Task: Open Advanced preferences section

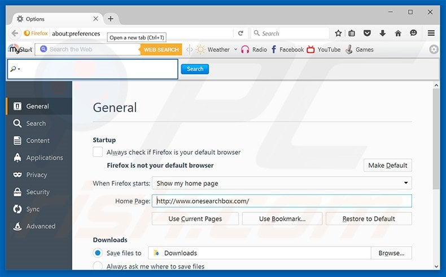Action: (x=39, y=226)
